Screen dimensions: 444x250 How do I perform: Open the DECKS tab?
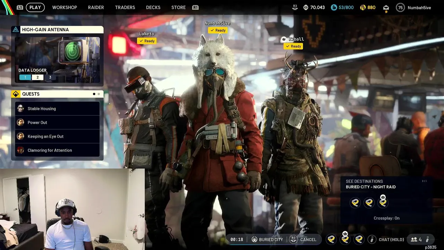(x=153, y=7)
